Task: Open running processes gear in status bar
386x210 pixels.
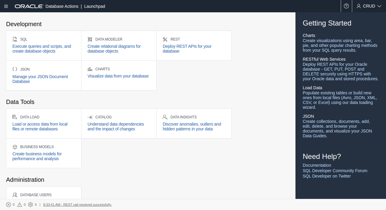Action: [x=30, y=205]
